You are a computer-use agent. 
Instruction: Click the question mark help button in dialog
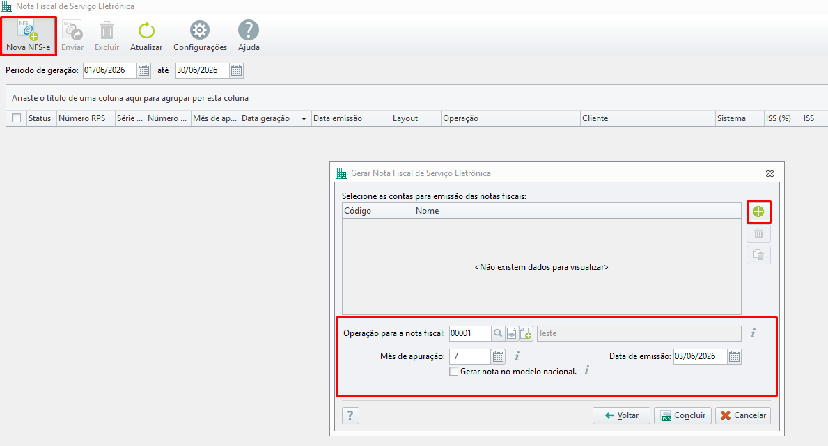click(x=351, y=416)
